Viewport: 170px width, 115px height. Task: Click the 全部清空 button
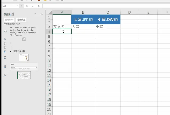[x=21, y=20]
